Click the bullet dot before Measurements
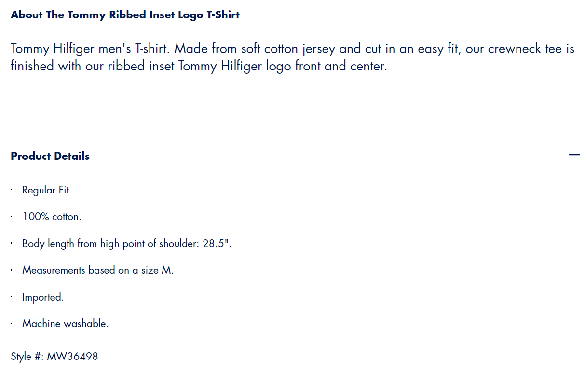This screenshot has width=585, height=373. (x=12, y=270)
